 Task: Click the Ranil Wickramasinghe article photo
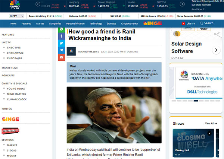pos(114,115)
